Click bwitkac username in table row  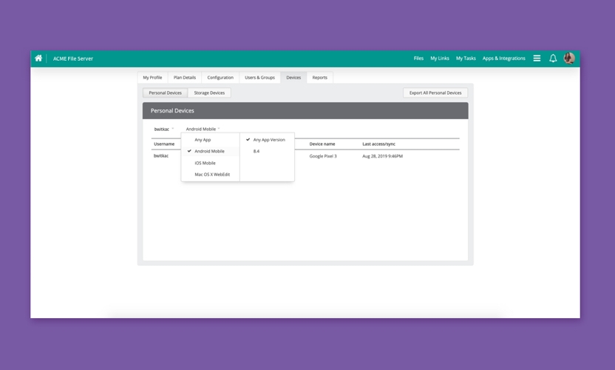[x=161, y=156]
